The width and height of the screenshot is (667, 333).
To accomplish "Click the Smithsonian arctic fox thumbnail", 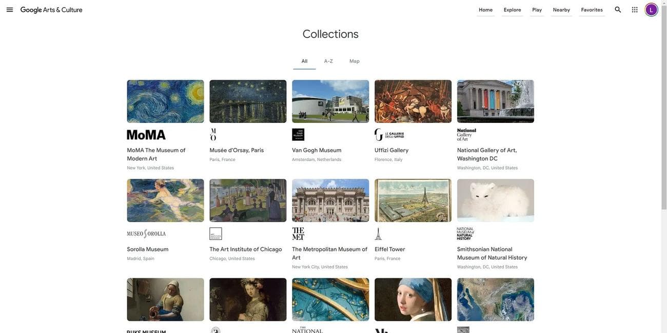I will coord(495,200).
